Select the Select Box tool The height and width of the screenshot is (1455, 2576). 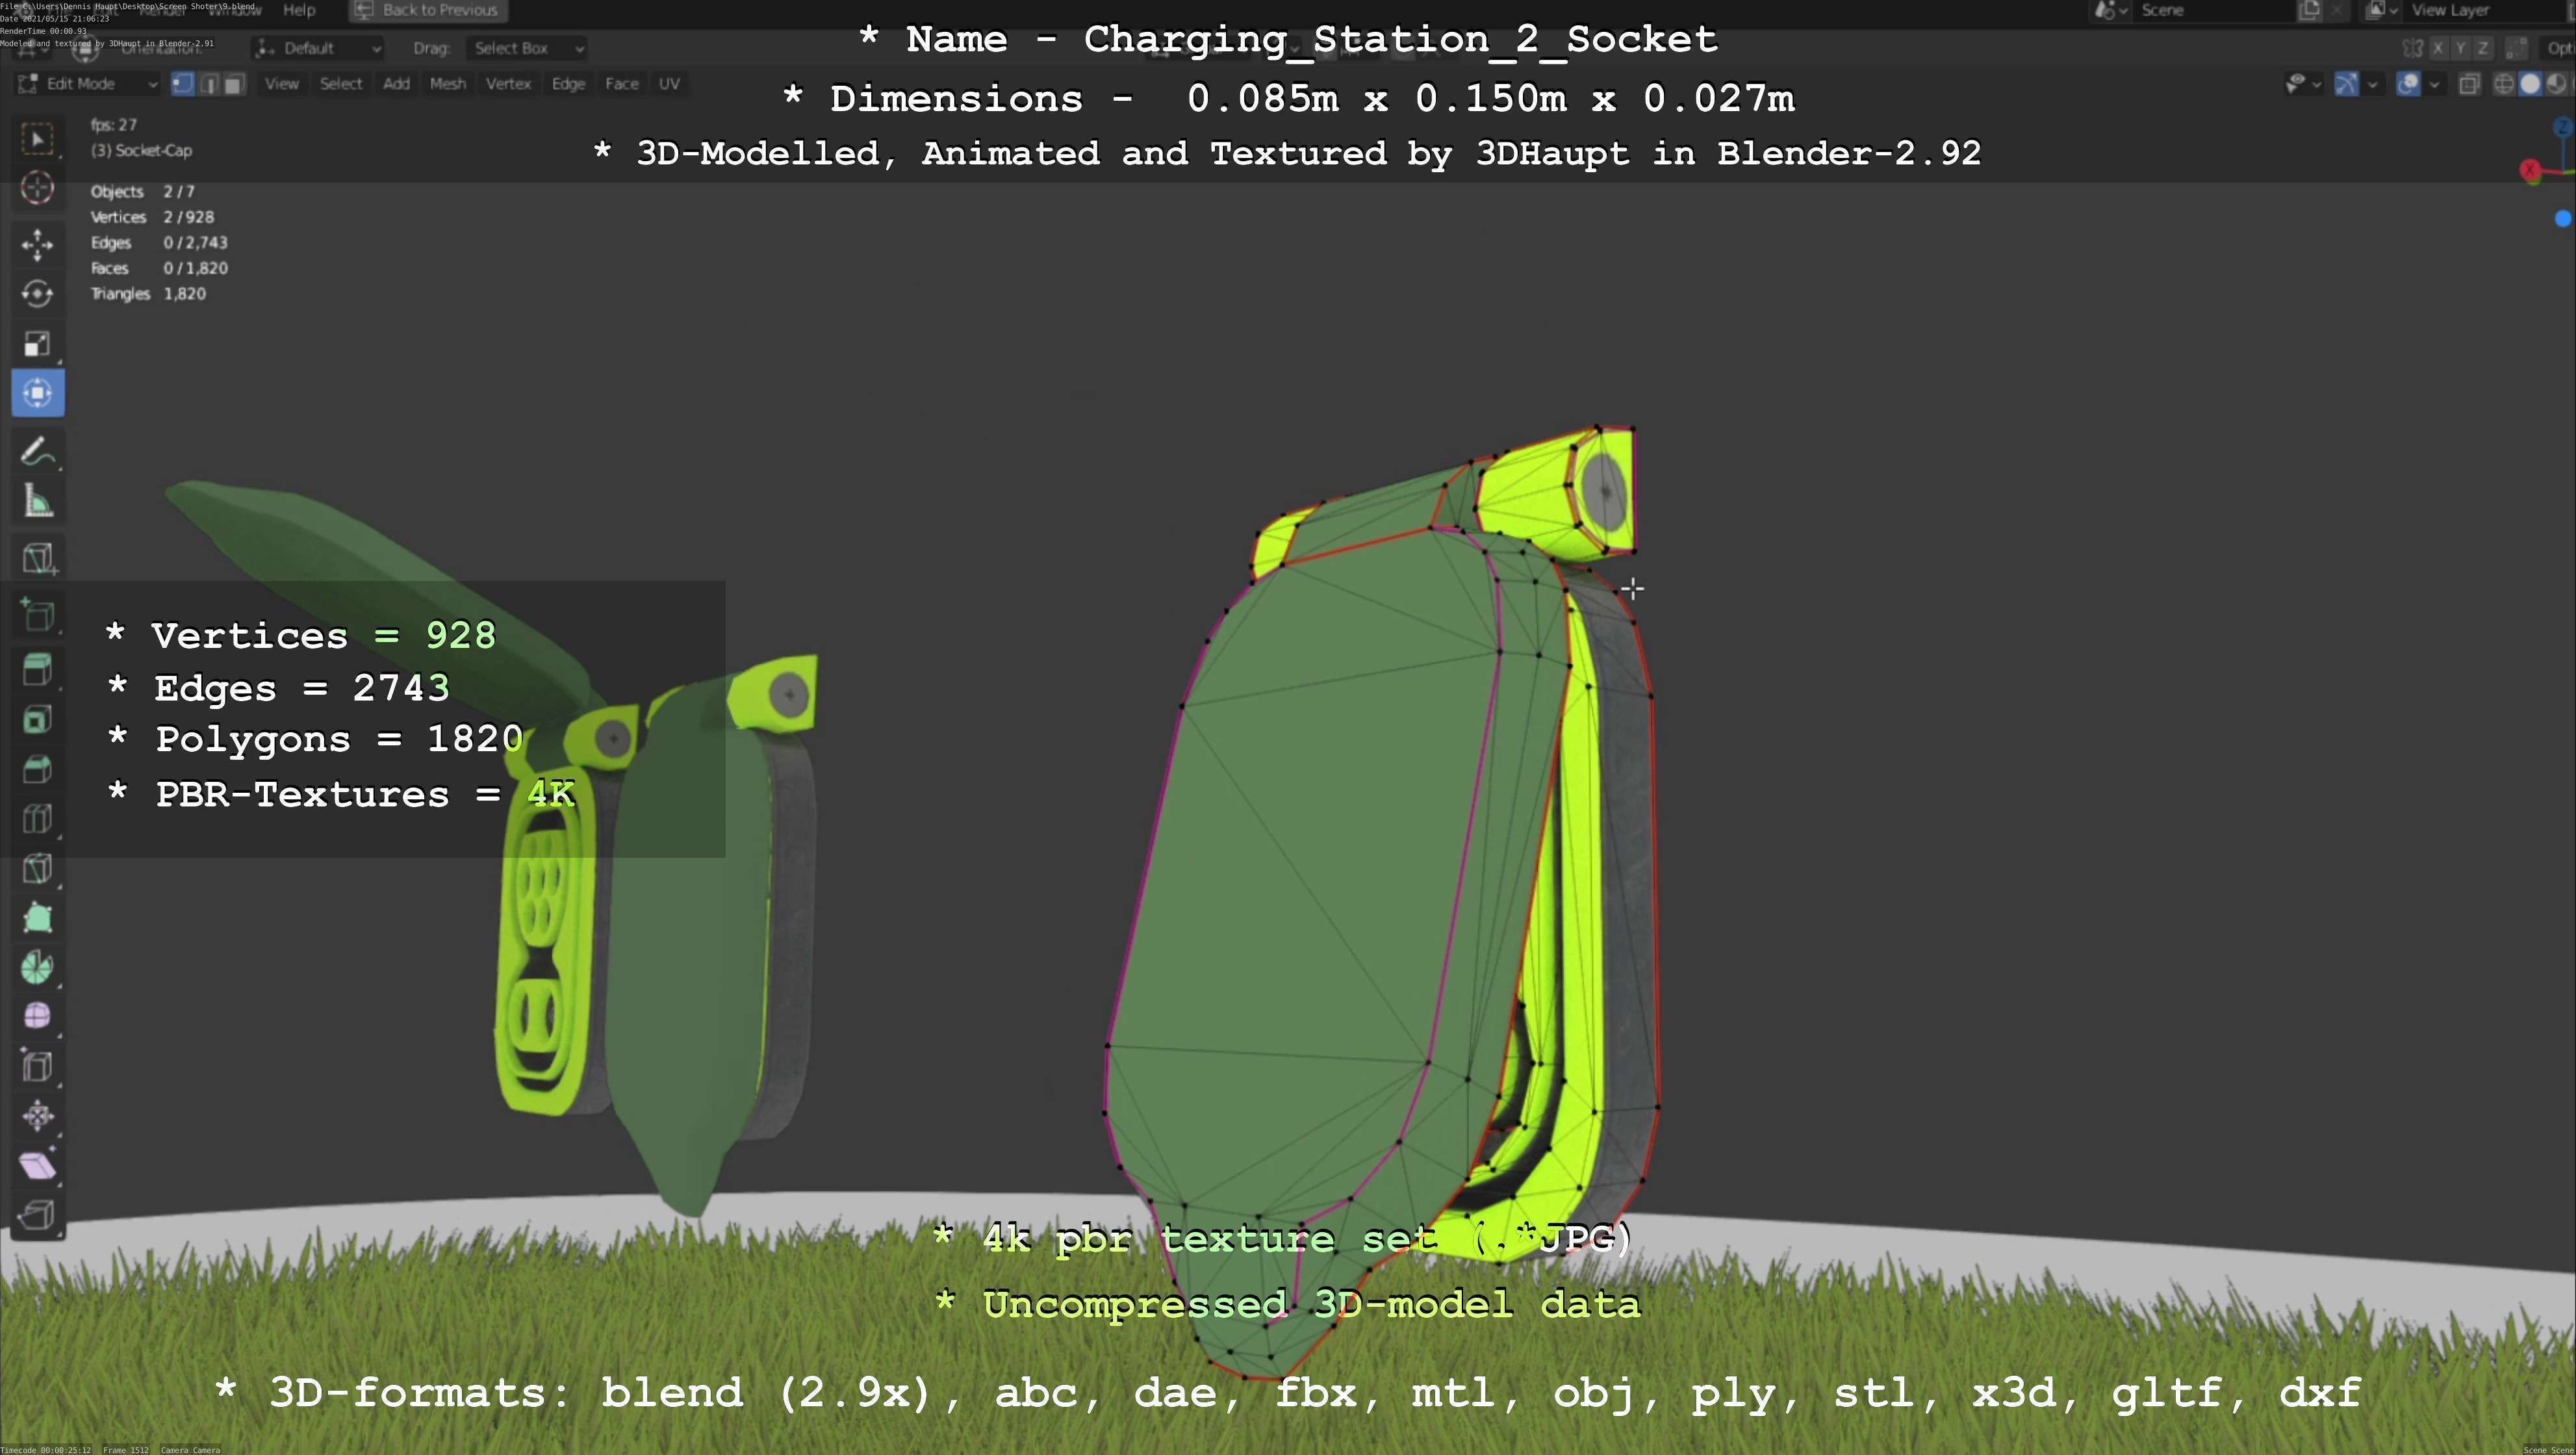click(37, 139)
